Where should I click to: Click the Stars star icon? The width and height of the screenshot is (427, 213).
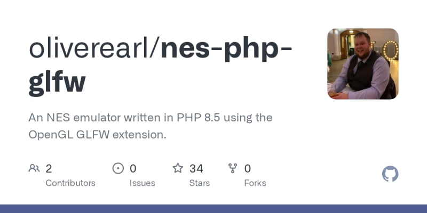178,169
